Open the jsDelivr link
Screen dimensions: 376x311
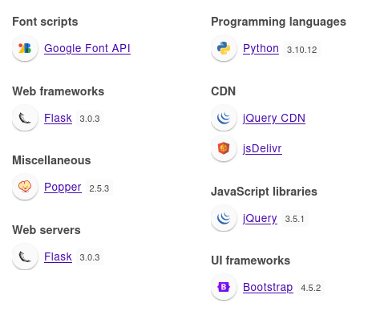point(262,148)
